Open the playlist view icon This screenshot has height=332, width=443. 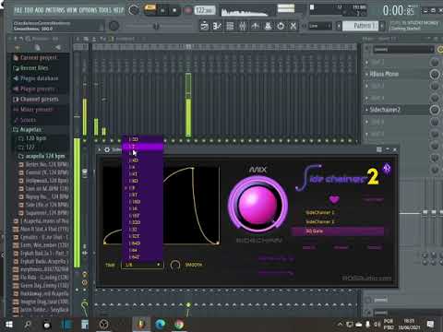204,27
